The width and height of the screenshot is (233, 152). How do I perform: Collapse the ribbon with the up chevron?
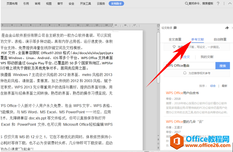pos(230,3)
